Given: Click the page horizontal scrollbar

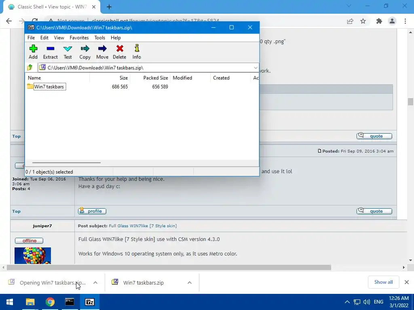Looking at the screenshot, I should pyautogui.click(x=169, y=268).
